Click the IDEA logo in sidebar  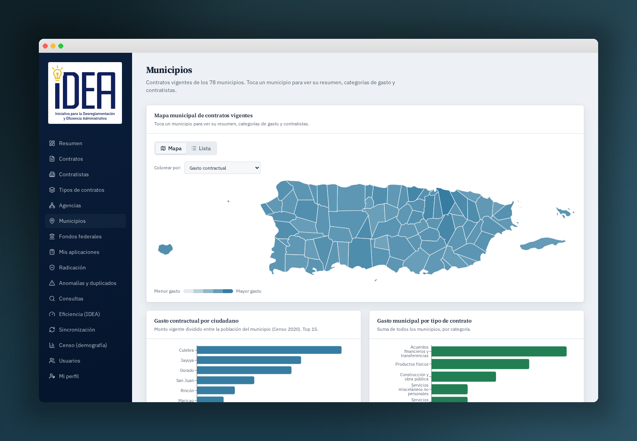coord(85,93)
